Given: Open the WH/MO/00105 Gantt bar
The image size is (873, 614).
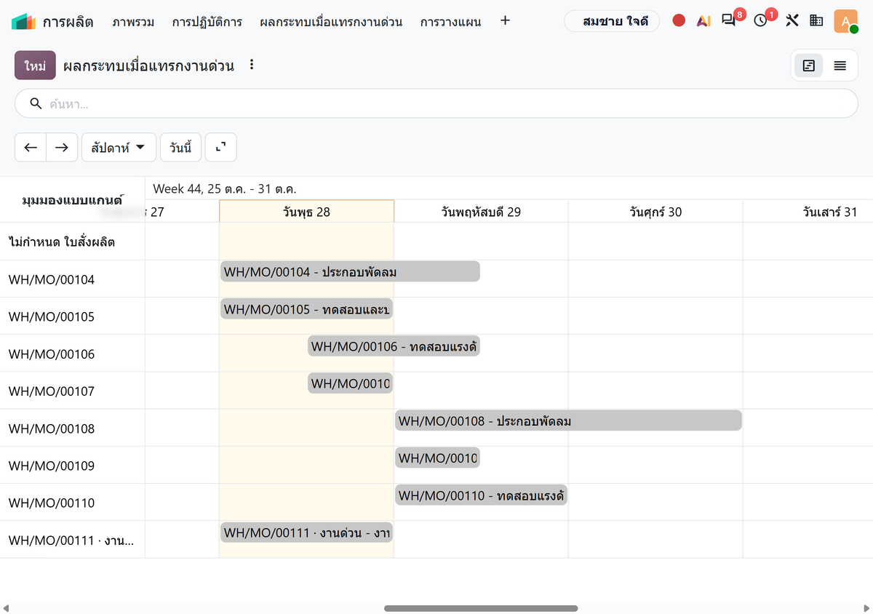Looking at the screenshot, I should [306, 308].
